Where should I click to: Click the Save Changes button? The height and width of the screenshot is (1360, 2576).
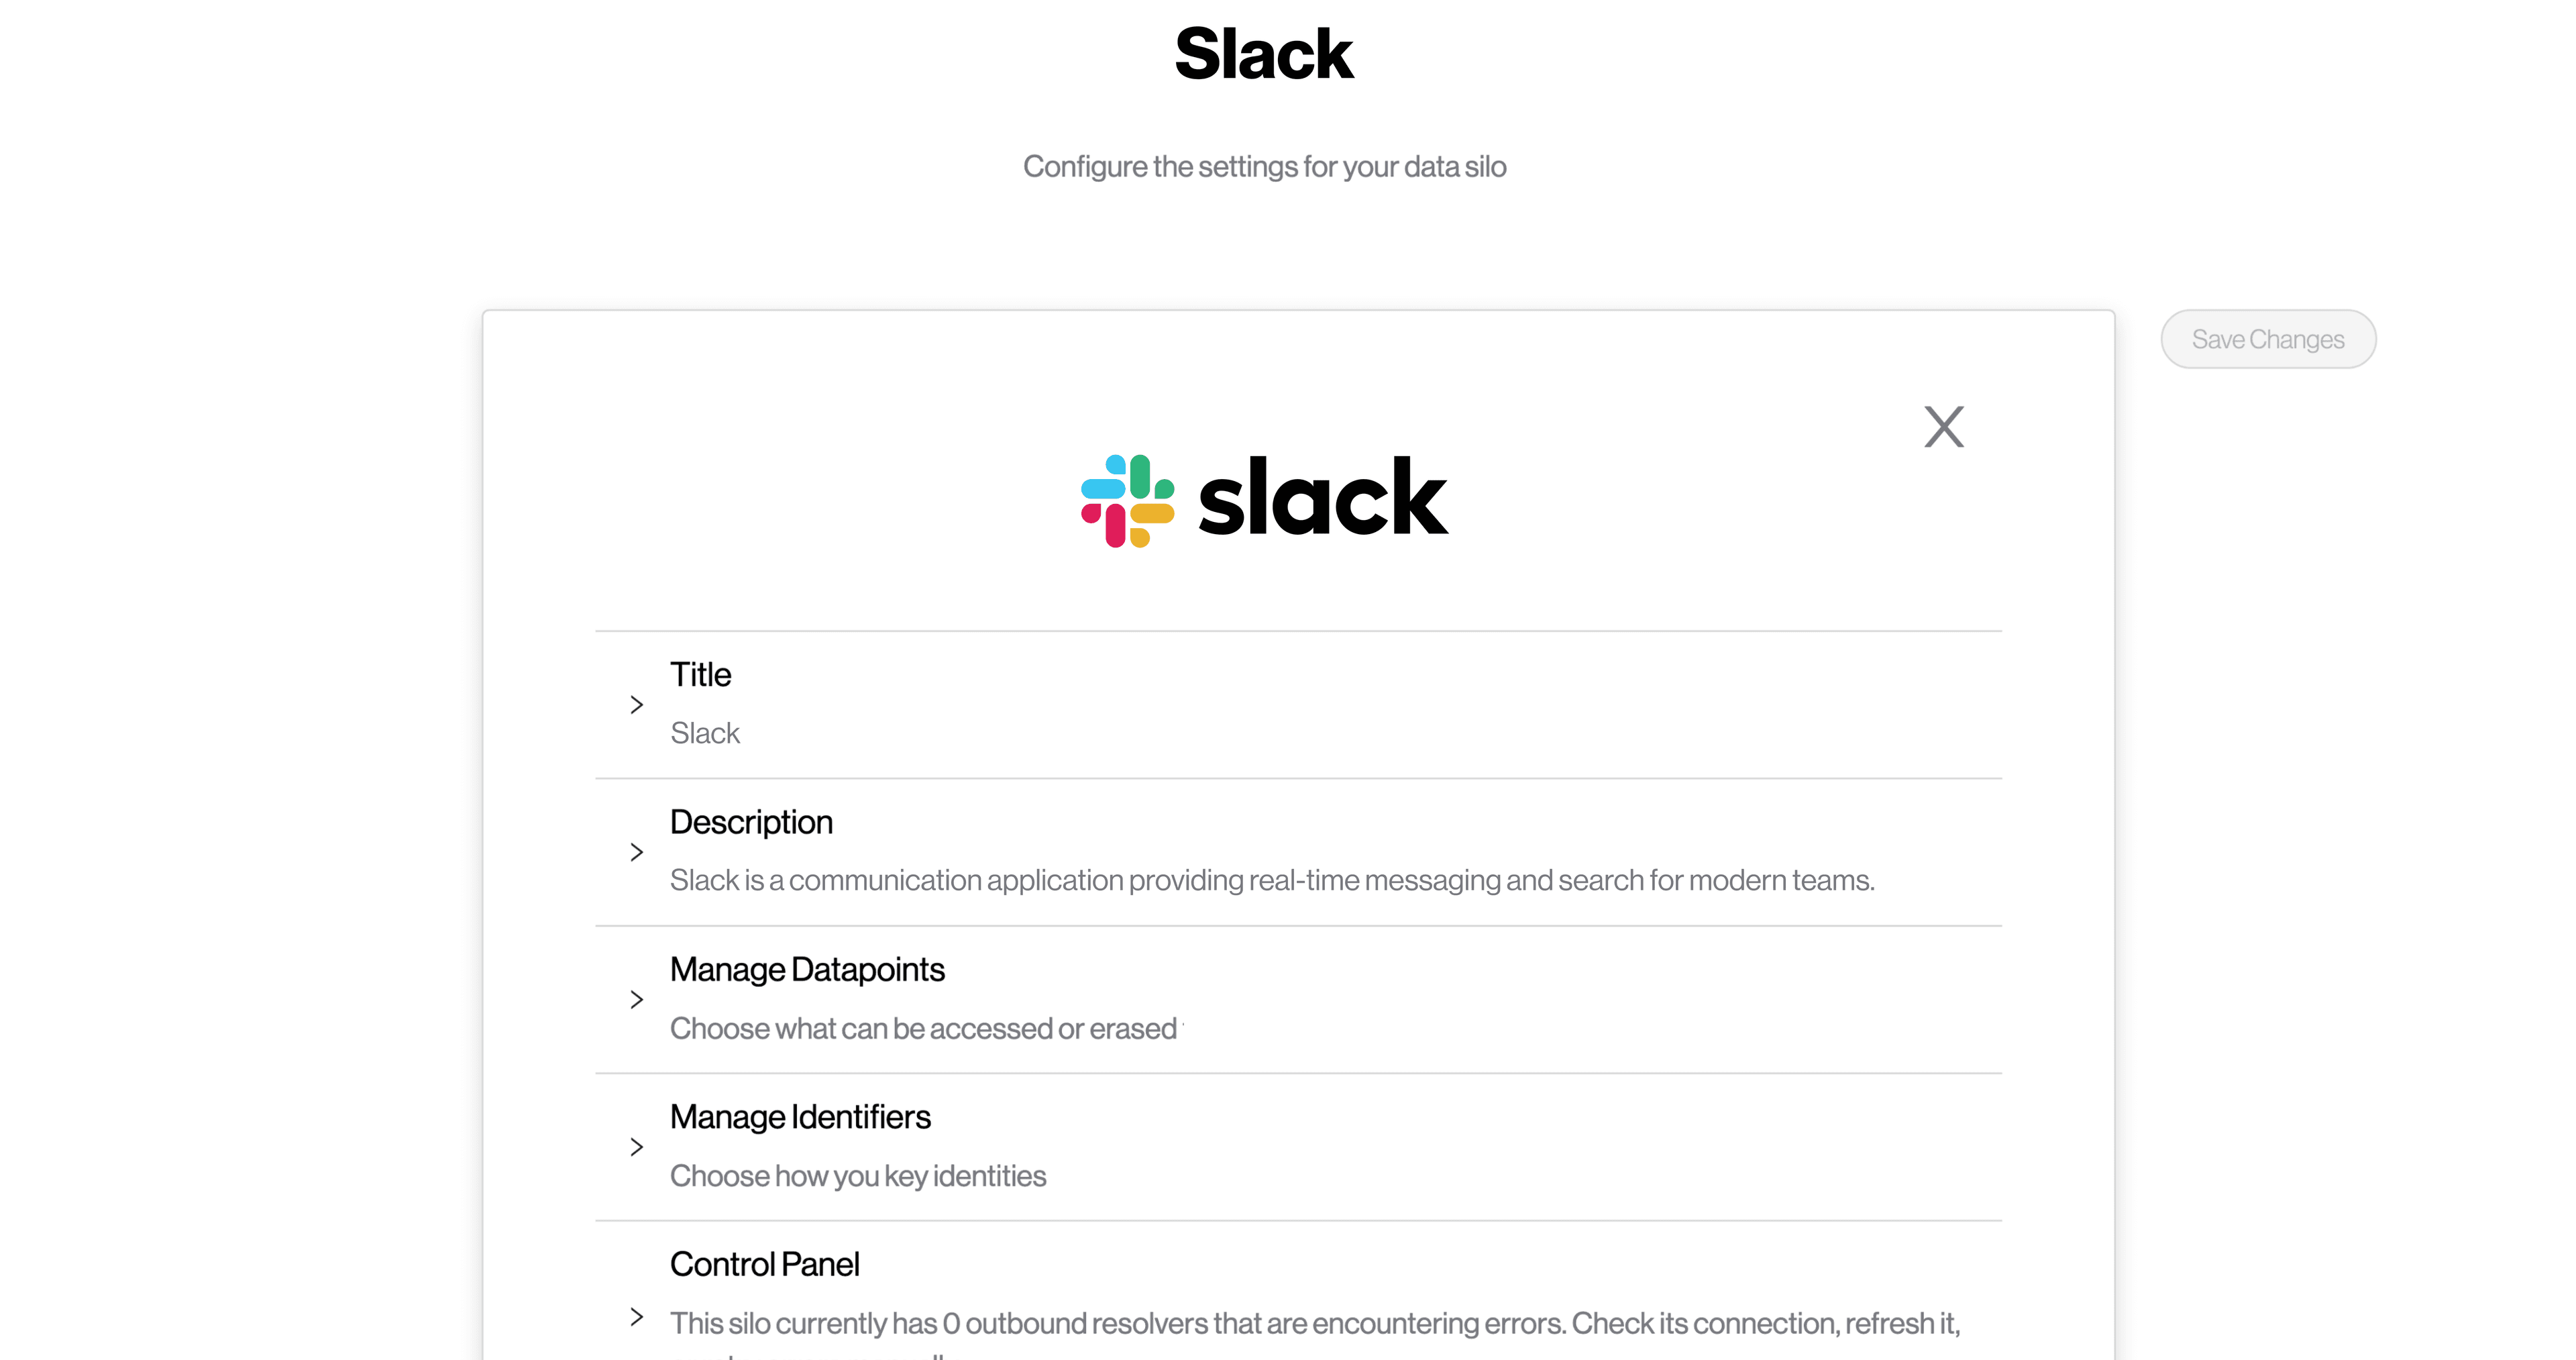2268,339
